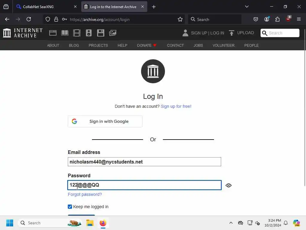Image resolution: width=306 pixels, height=230 pixels.
Task: Select the Log in to the Internet Archive tab
Action: tap(114, 7)
